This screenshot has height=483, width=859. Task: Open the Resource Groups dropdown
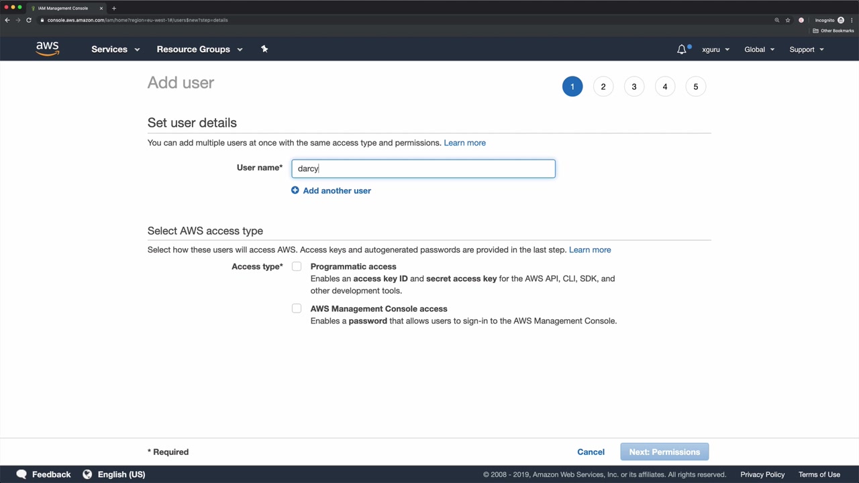199,49
